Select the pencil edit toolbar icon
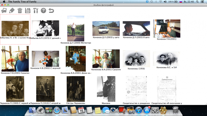Image resolution: width=207 pixels, height=116 pixels. click(12, 10)
